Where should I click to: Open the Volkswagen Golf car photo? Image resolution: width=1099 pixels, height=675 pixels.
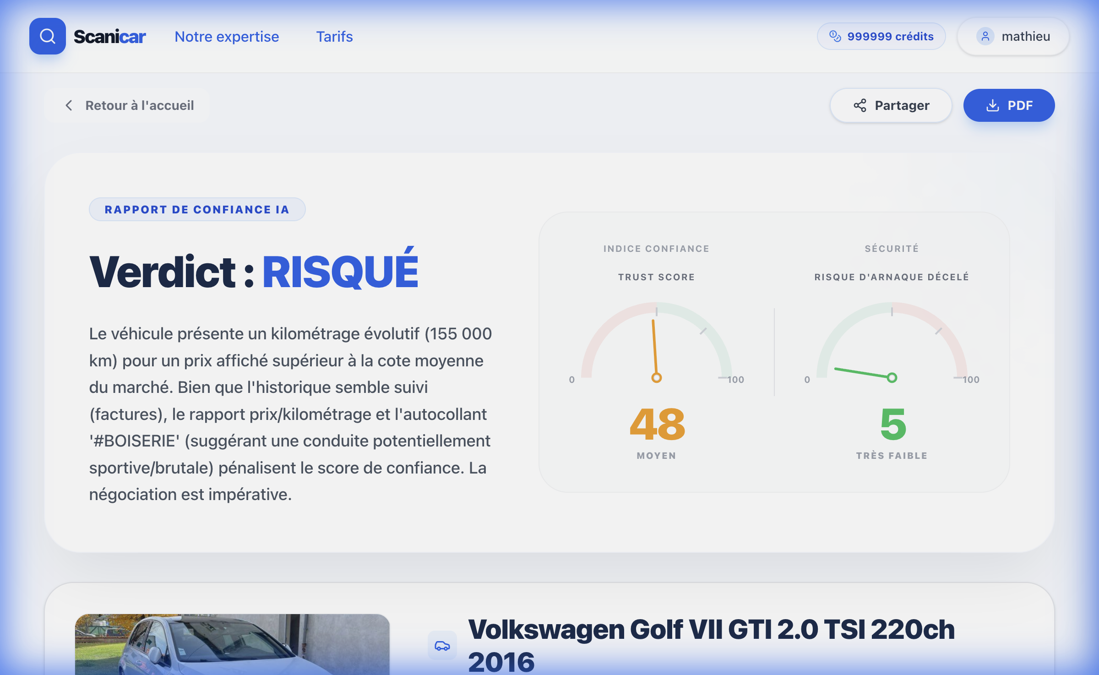point(232,645)
